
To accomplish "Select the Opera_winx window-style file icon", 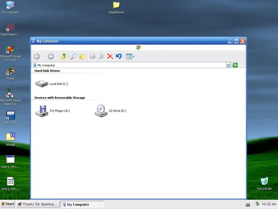I will [10, 162].
